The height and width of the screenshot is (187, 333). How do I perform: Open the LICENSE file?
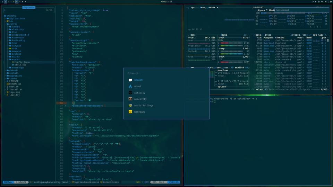coord(12,81)
